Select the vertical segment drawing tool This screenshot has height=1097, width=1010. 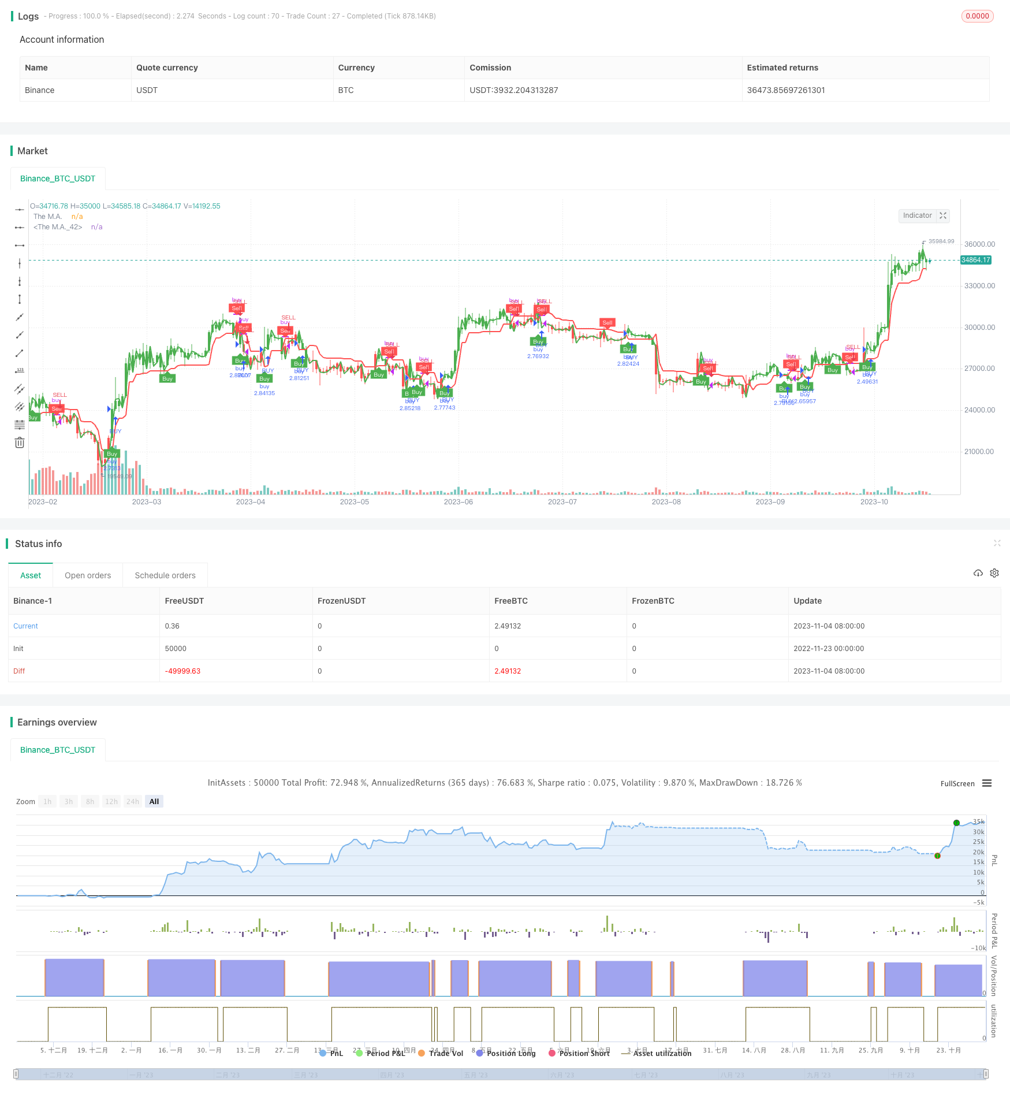pyautogui.click(x=20, y=299)
